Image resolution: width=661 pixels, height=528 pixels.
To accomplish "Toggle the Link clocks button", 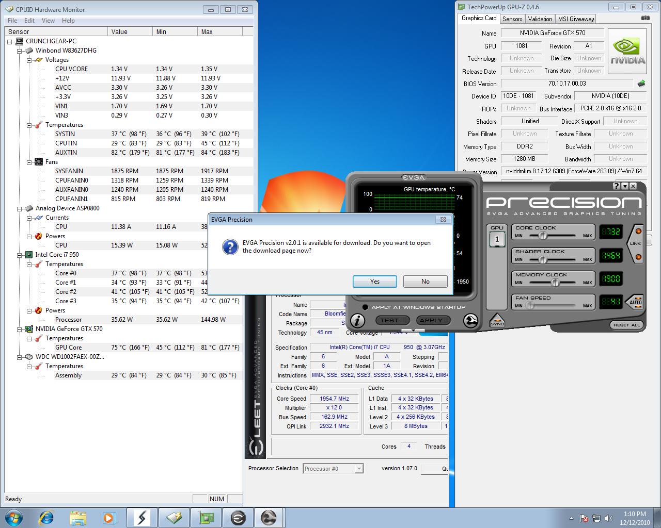I will 636,243.
